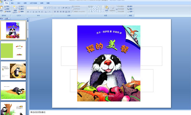Image resolution: width=191 pixels, height=115 pixels.
Task: Toggle underline formatting
Action: 33,12
